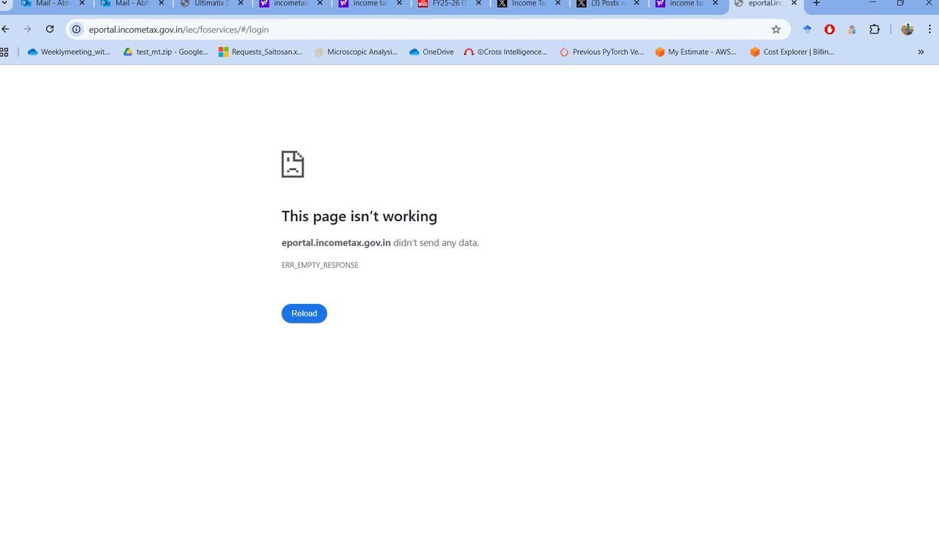The height and width of the screenshot is (536, 939).
Task: Click the browser back arrow
Action: click(x=5, y=29)
